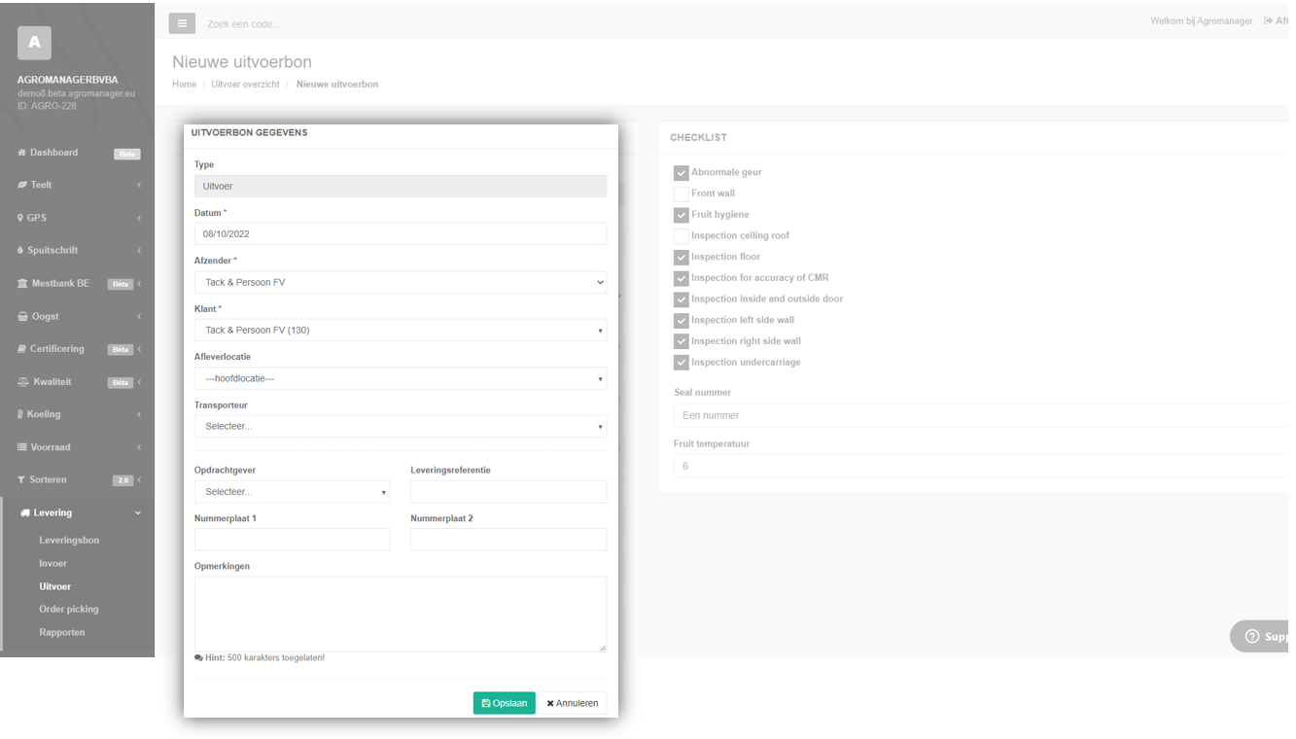
Task: Uncheck Inspection right side wall
Action: tap(682, 342)
